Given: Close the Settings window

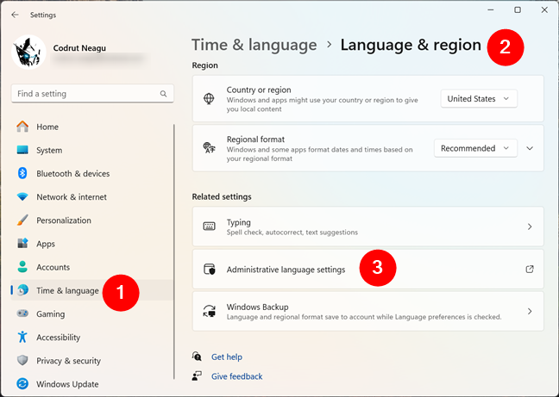Looking at the screenshot, I should (544, 10).
